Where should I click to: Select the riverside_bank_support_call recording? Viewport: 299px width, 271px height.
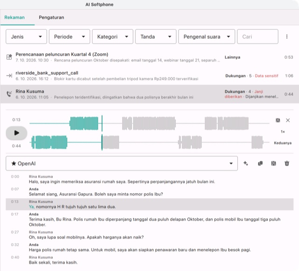pos(149,76)
